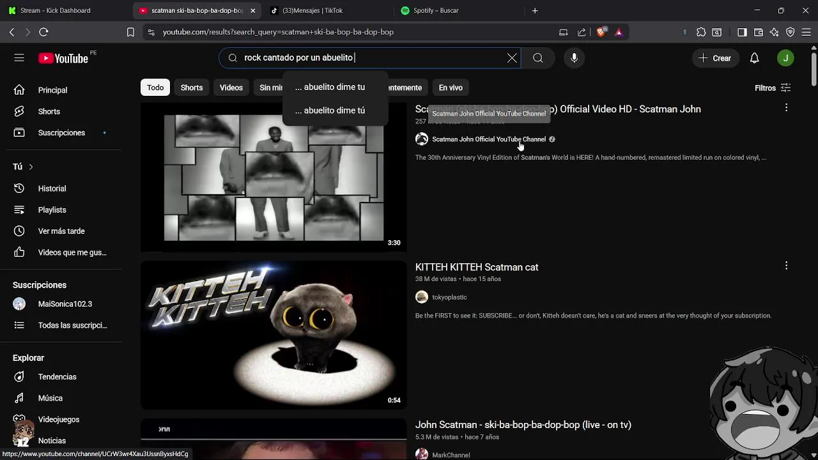818x460 pixels.
Task: Open the notifications bell
Action: point(754,58)
